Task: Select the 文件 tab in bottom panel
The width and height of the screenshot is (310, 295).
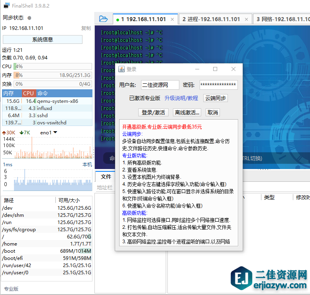Action: (106, 177)
